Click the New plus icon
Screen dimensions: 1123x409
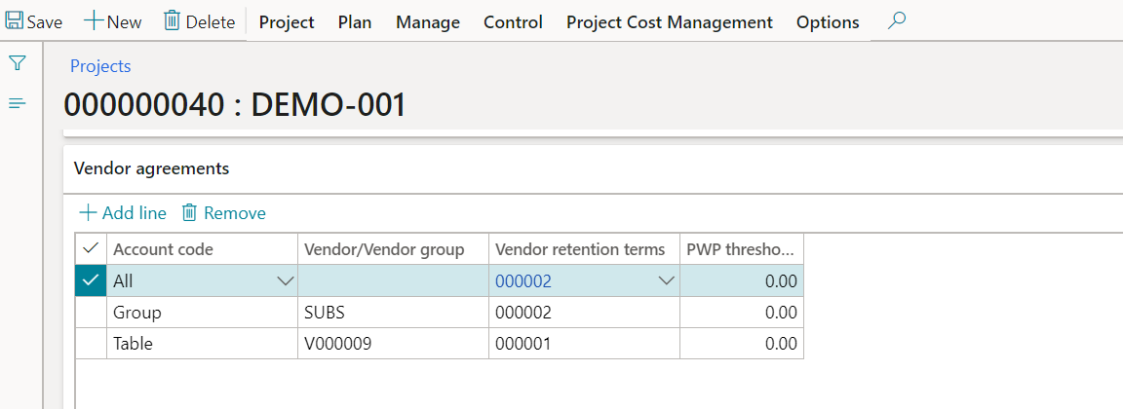click(94, 21)
